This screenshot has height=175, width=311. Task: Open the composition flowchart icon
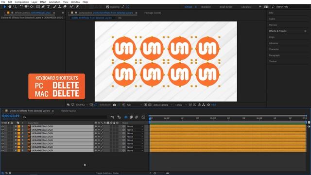tap(204, 105)
